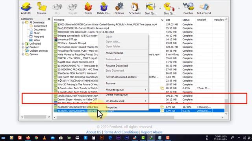The height and width of the screenshot is (141, 252).
Task: Show hidden system tray icons
Action: pyautogui.click(x=239, y=137)
